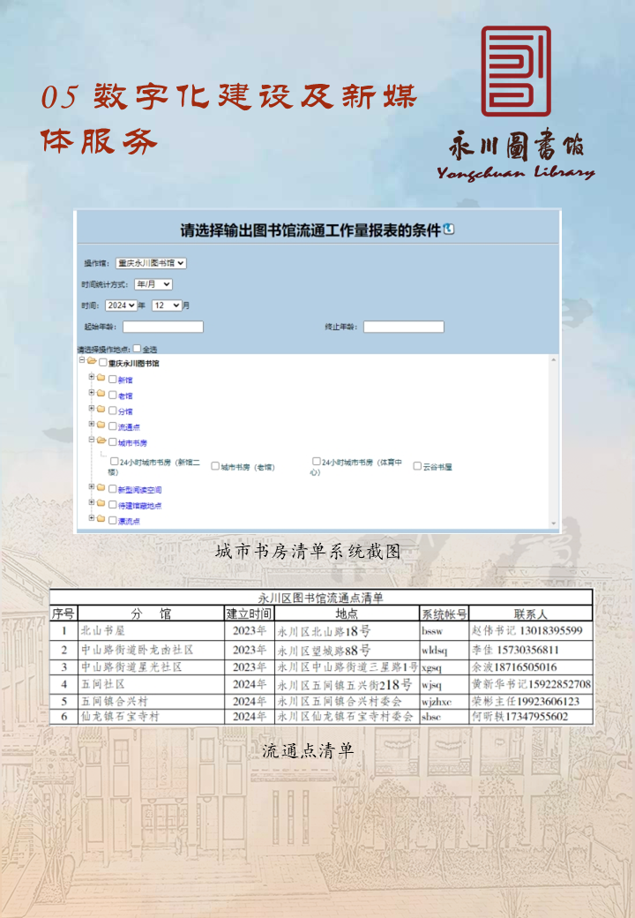Screen dimensions: 635x918
Task: Collapse the 城市书房 tree node
Action: [x=91, y=439]
